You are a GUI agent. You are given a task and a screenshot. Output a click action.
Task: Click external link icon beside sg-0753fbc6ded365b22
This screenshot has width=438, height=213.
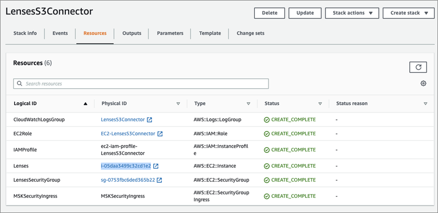tap(159, 180)
